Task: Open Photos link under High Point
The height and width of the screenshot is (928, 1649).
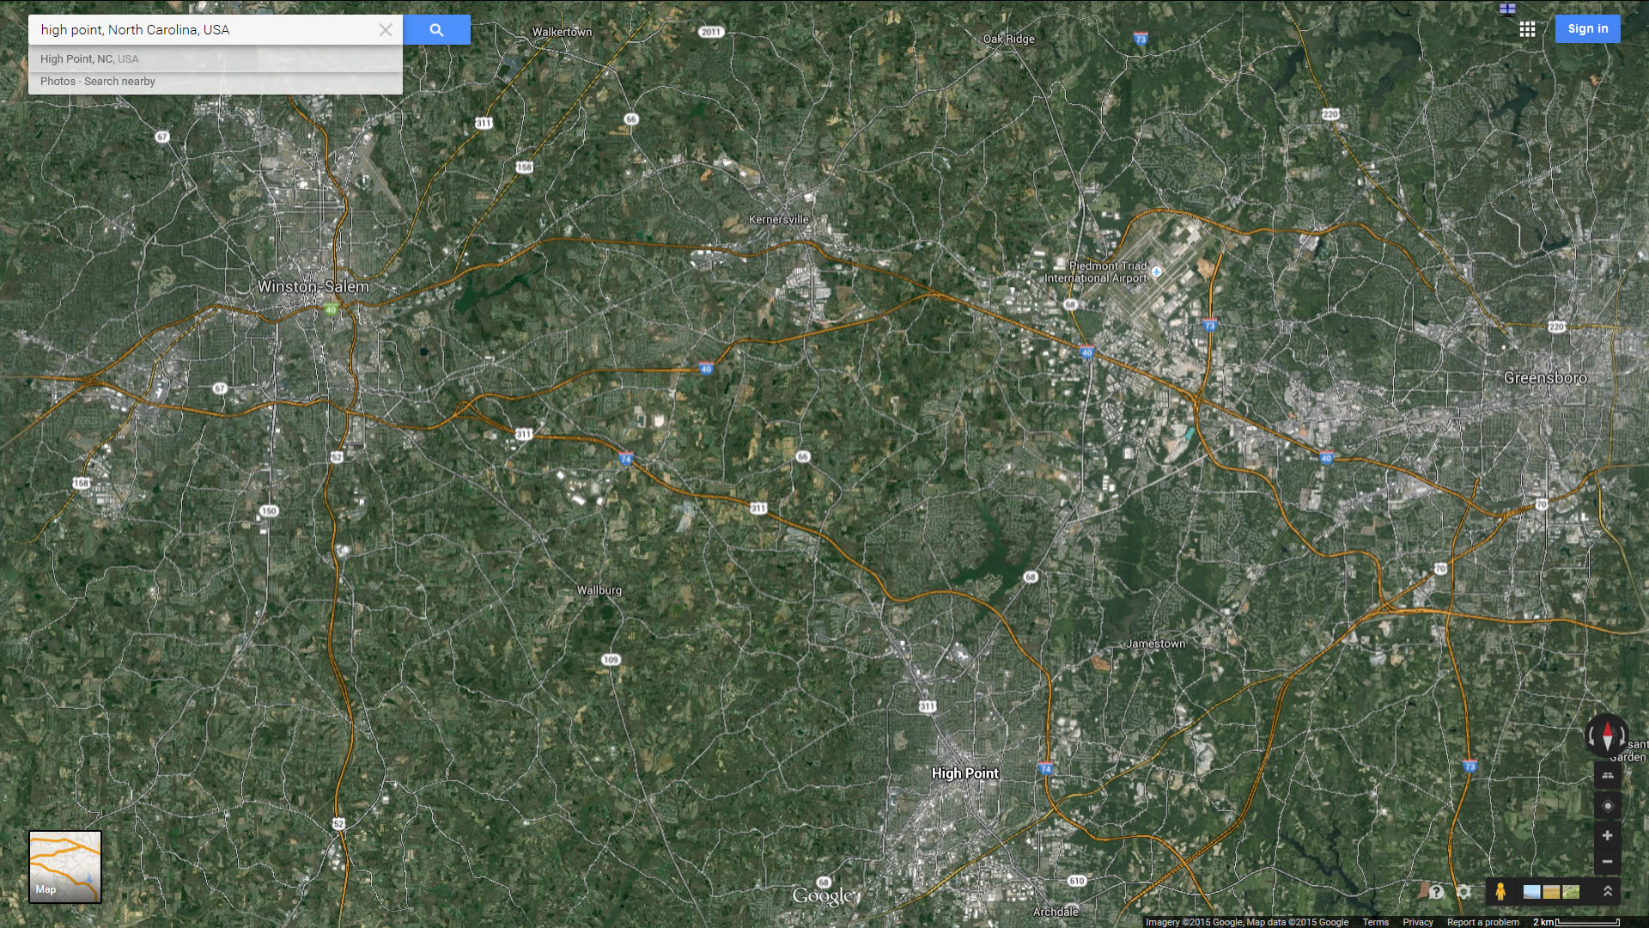Action: [x=58, y=82]
